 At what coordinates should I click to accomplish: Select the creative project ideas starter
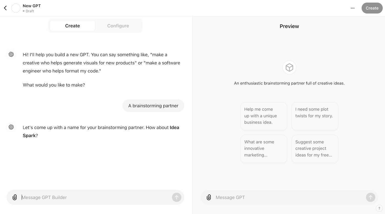coord(315,149)
